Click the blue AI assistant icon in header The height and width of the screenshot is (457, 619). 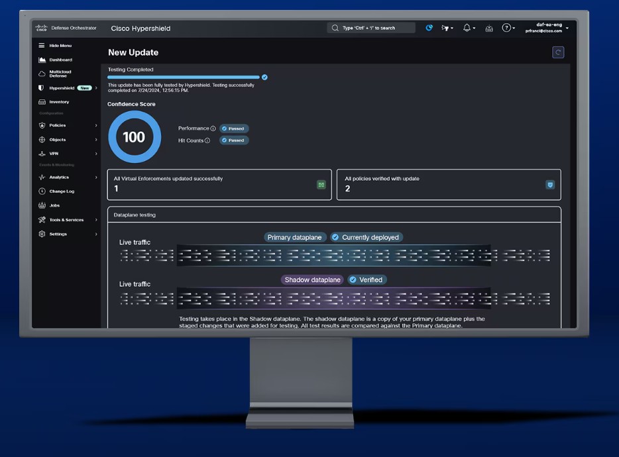coord(429,28)
